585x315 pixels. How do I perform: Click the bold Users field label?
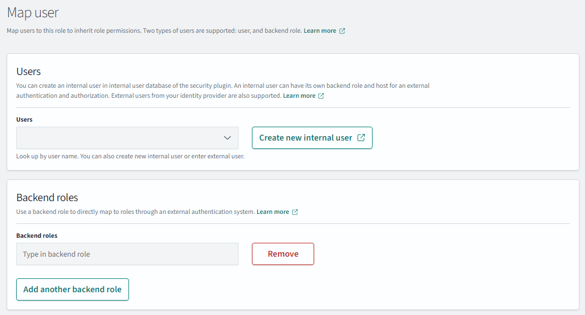24,119
